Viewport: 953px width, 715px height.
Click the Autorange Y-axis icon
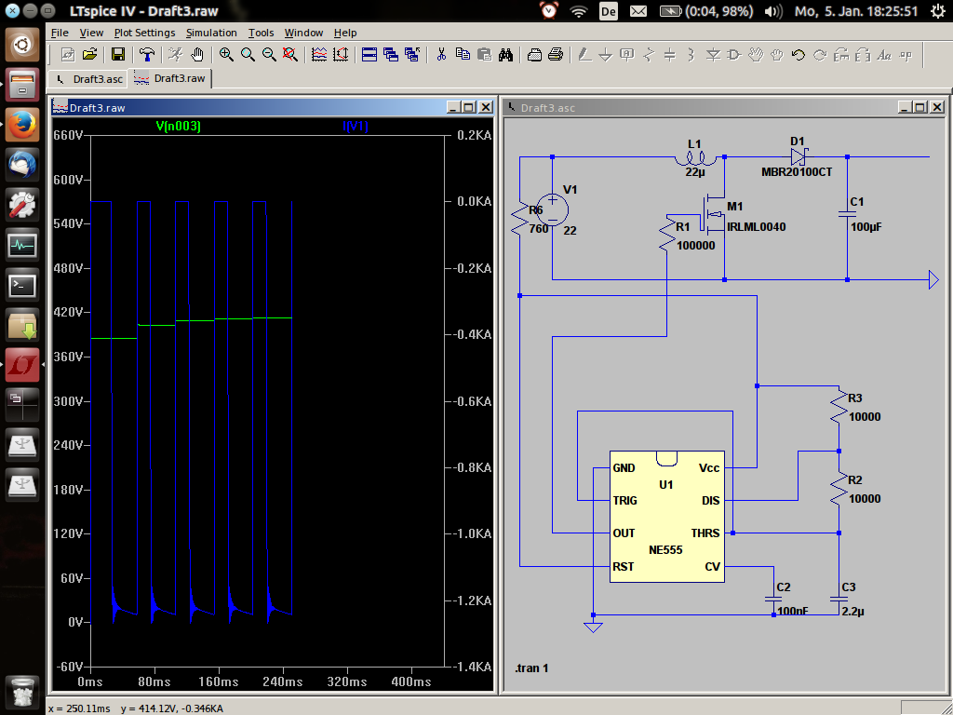[x=341, y=55]
